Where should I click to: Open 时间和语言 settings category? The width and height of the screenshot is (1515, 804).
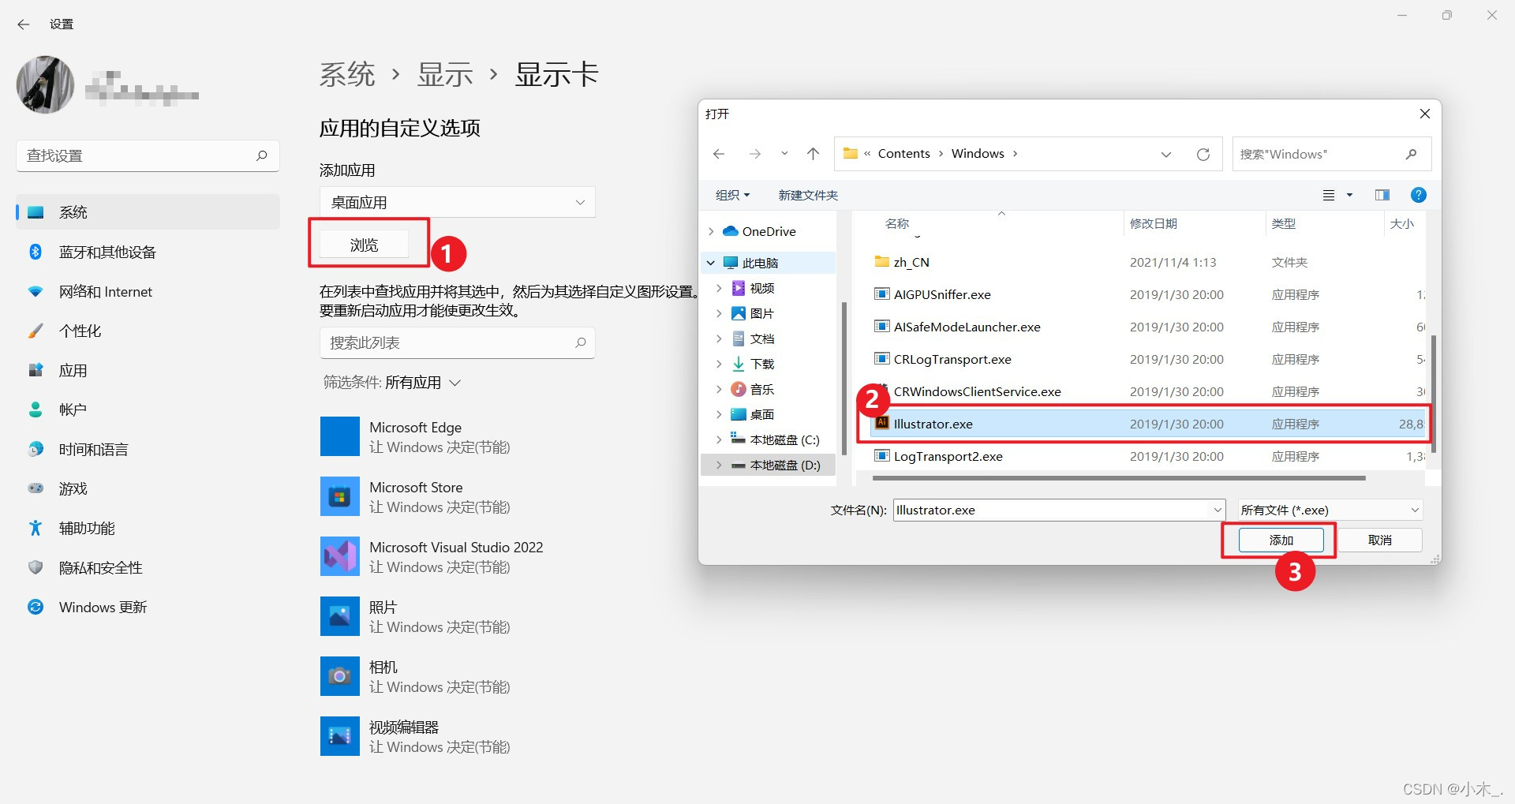point(148,449)
